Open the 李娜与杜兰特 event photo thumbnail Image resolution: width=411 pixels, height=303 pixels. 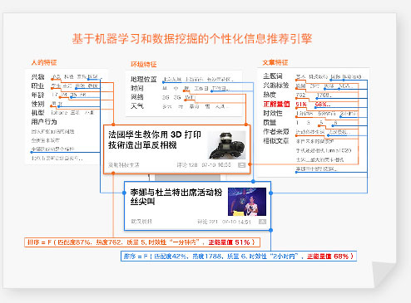point(247,202)
